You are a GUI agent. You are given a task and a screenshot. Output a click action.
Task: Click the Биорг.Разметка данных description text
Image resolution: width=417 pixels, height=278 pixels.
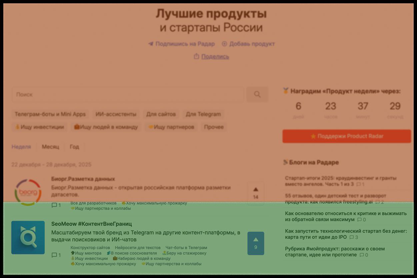point(141,191)
